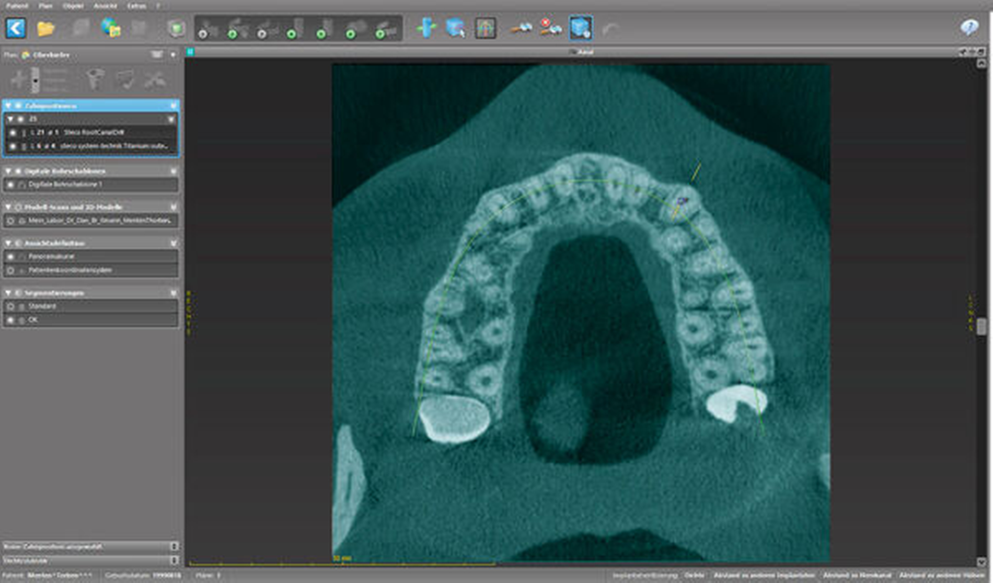
Task: Open the Extras menu
Action: [x=136, y=6]
